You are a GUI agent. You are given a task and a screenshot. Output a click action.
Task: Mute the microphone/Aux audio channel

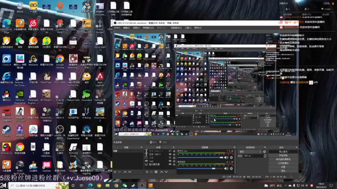click(x=226, y=157)
